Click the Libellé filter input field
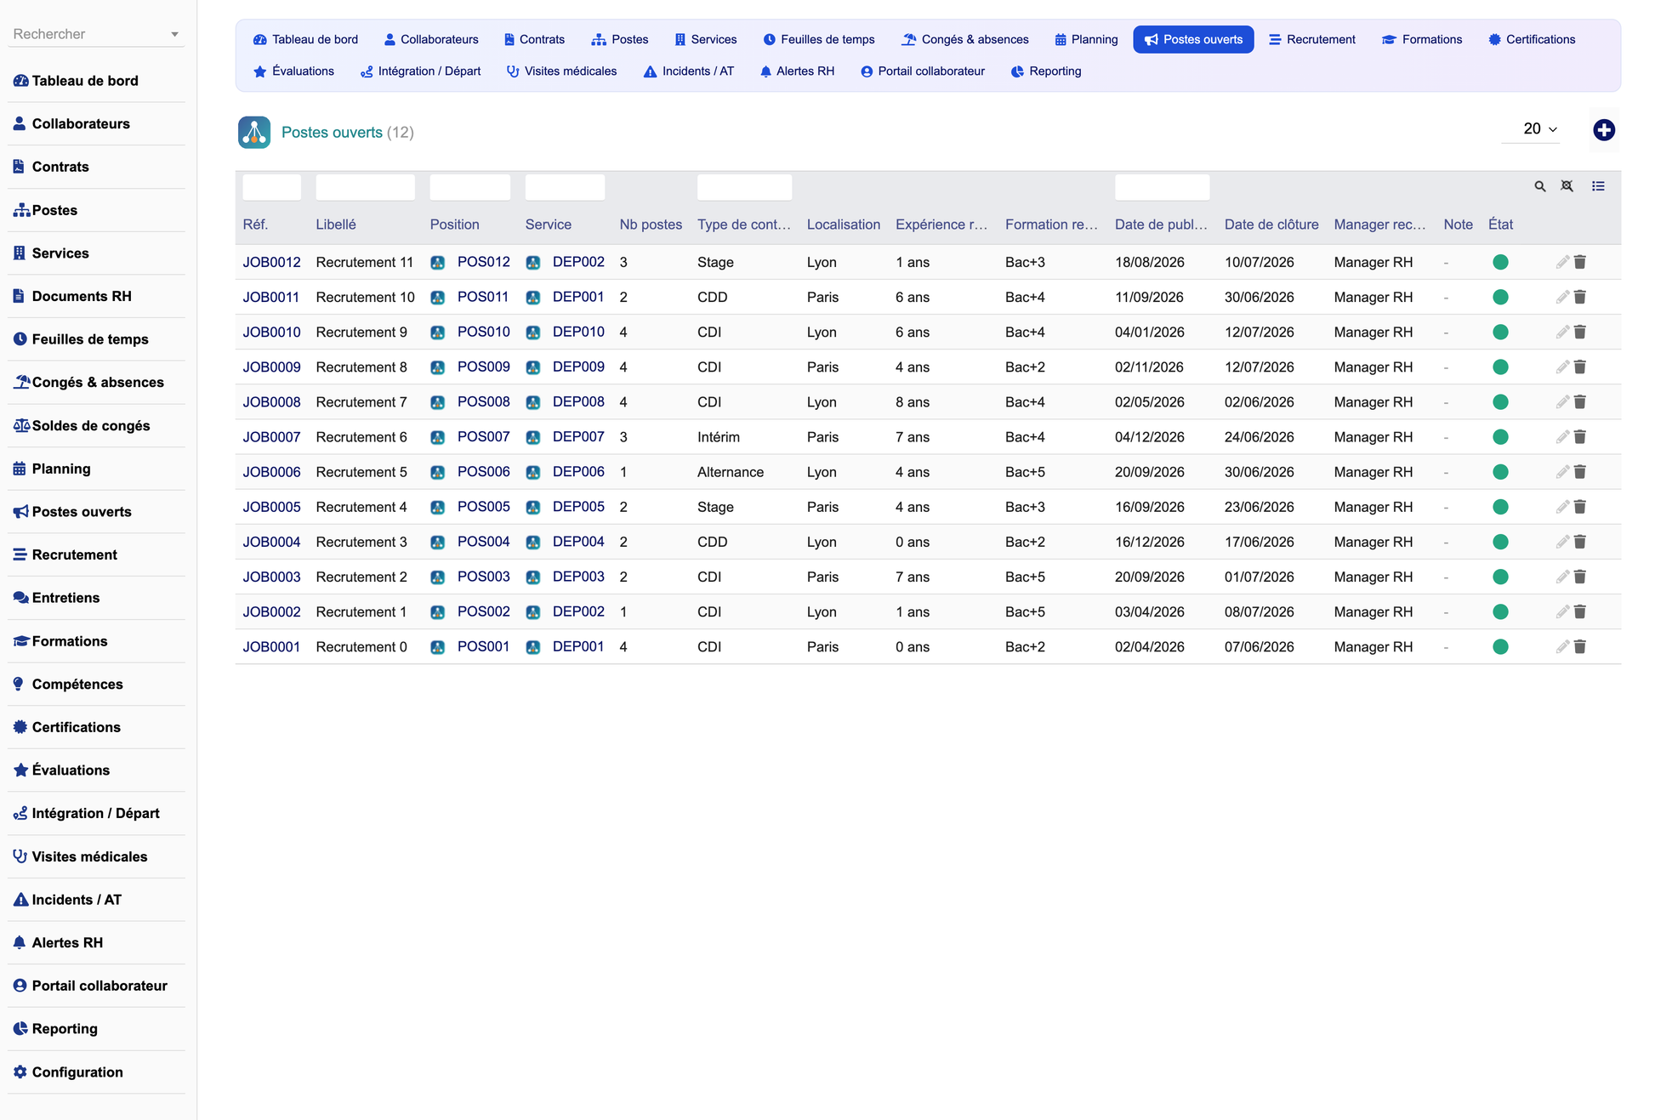 [365, 187]
